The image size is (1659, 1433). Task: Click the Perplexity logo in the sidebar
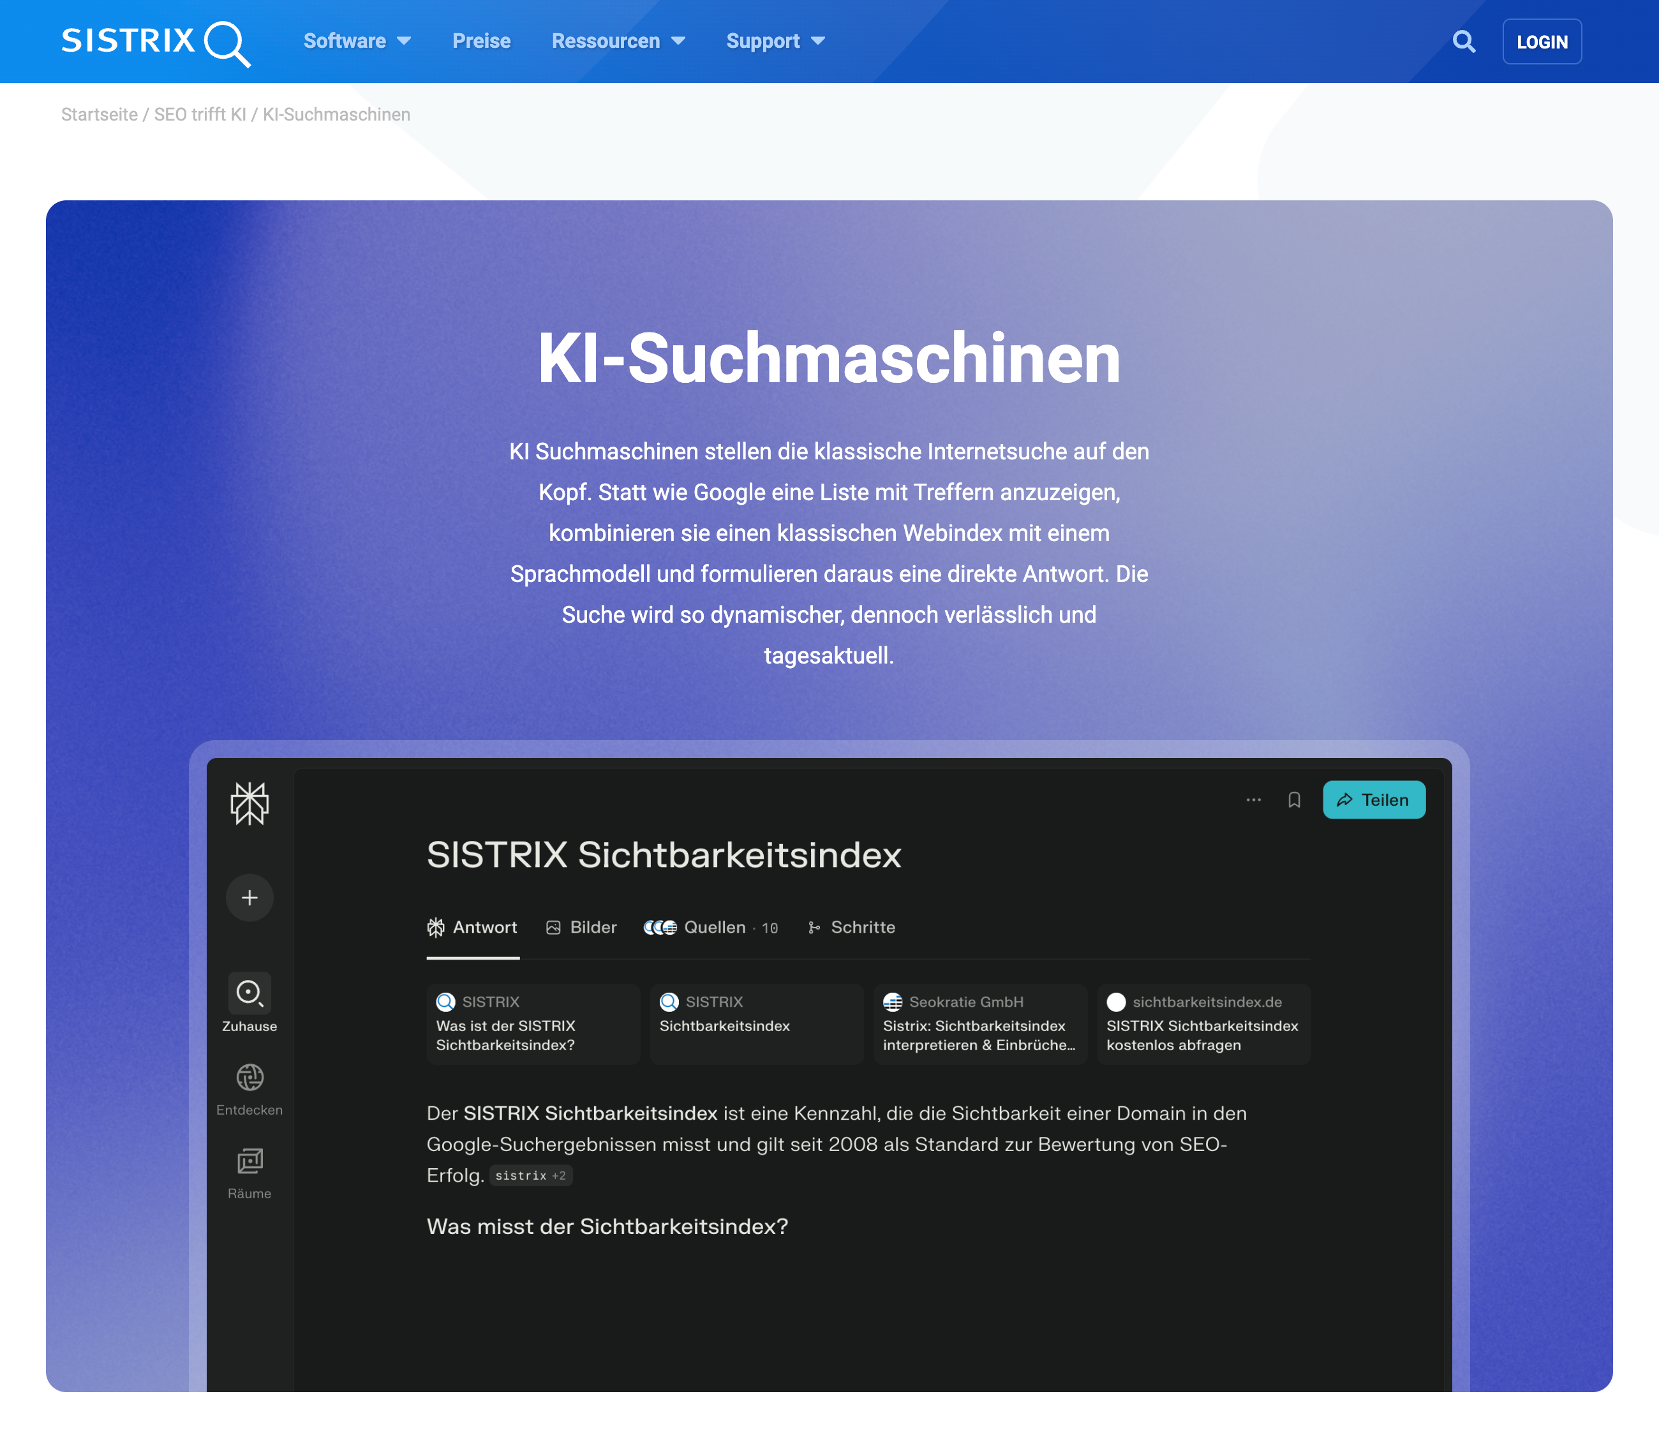[x=249, y=803]
